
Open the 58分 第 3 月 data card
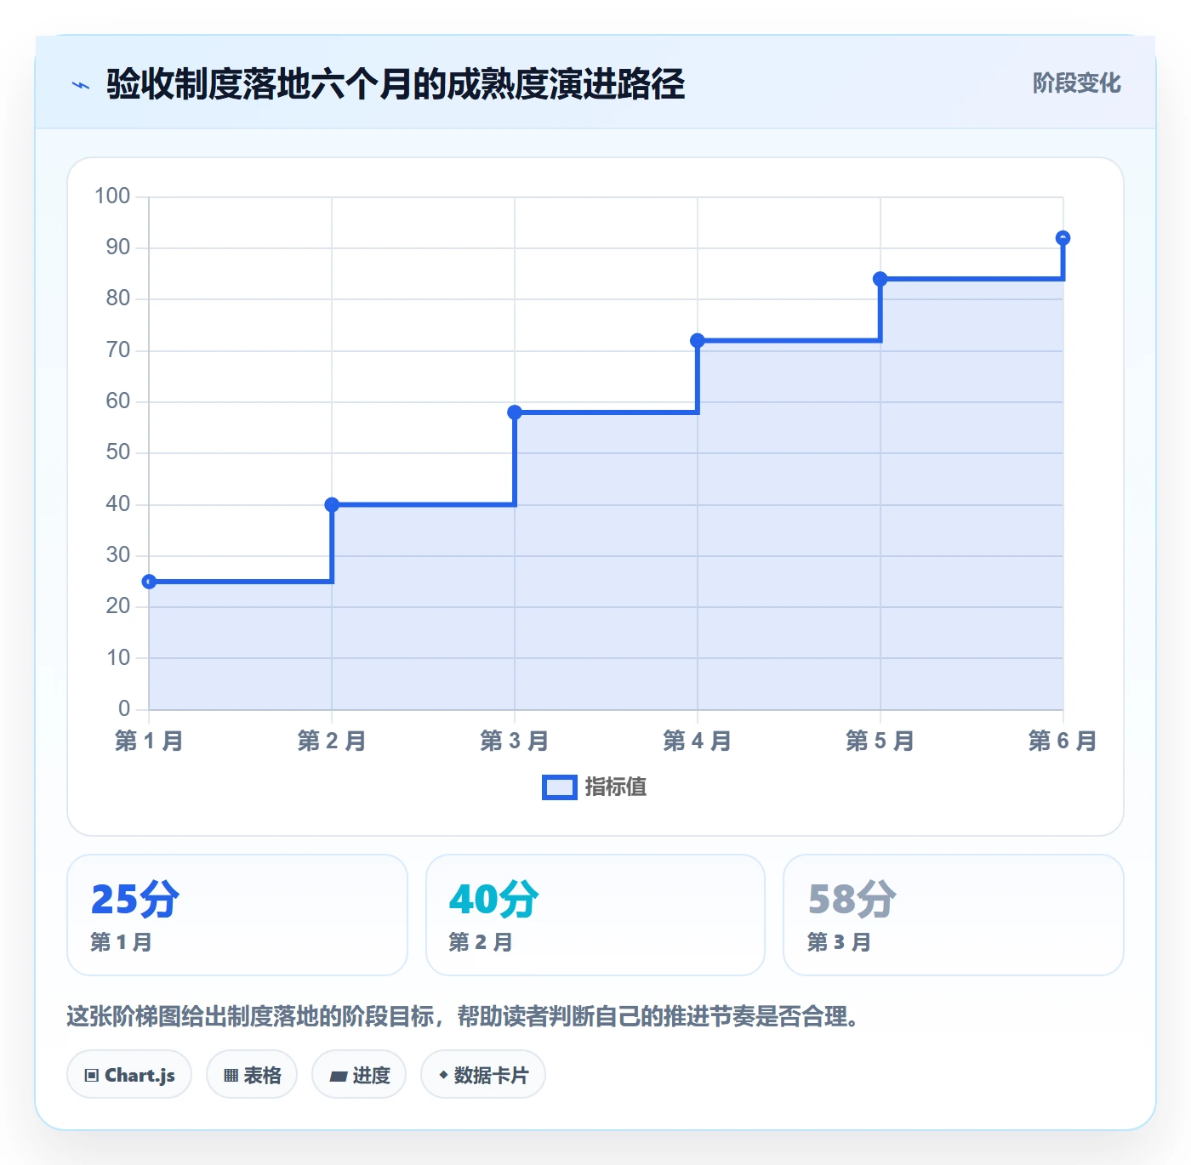[954, 915]
